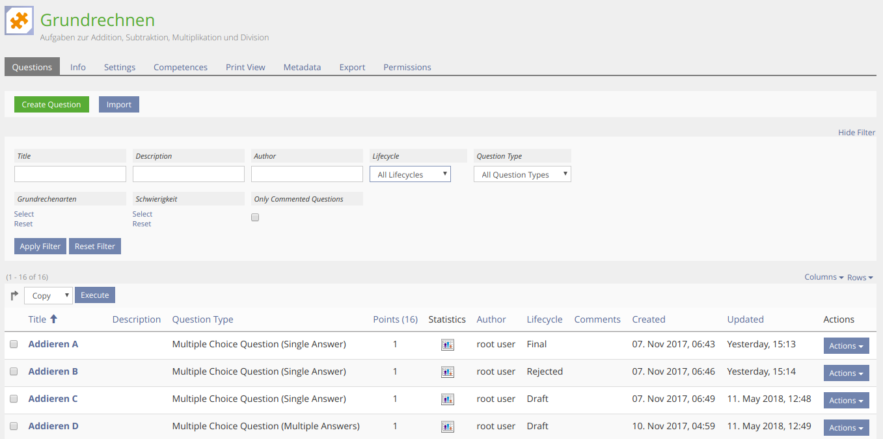Click the bulk-action arrow icon beside Copy
883x439 pixels.
(x=14, y=296)
